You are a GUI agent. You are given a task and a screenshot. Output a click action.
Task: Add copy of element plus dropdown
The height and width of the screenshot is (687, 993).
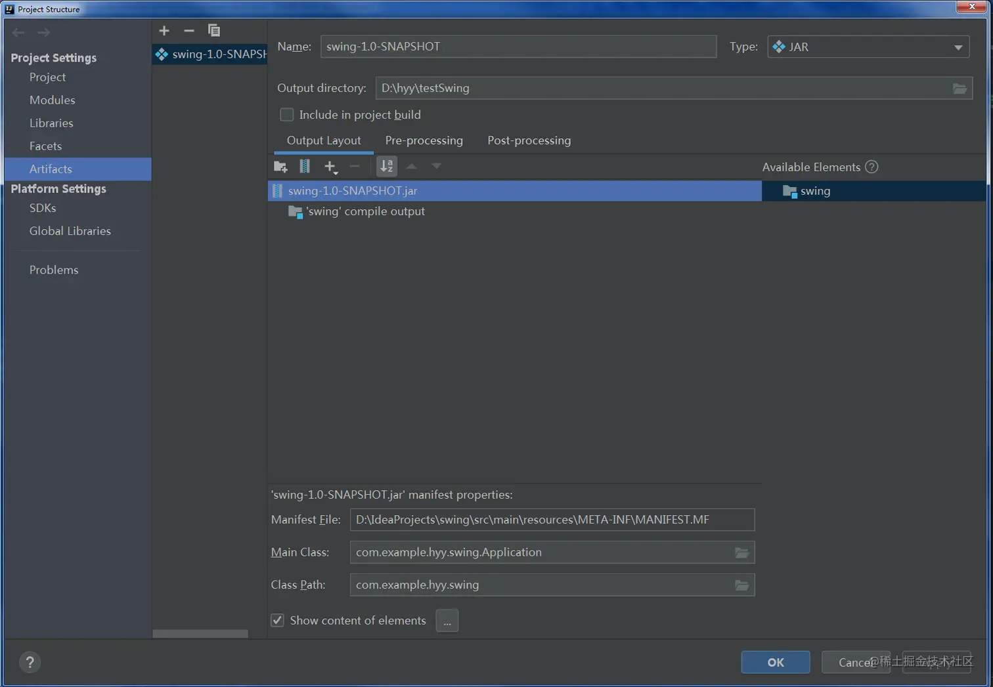pos(331,167)
